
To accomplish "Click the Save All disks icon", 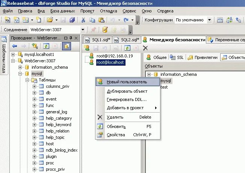I will point(72,20).
